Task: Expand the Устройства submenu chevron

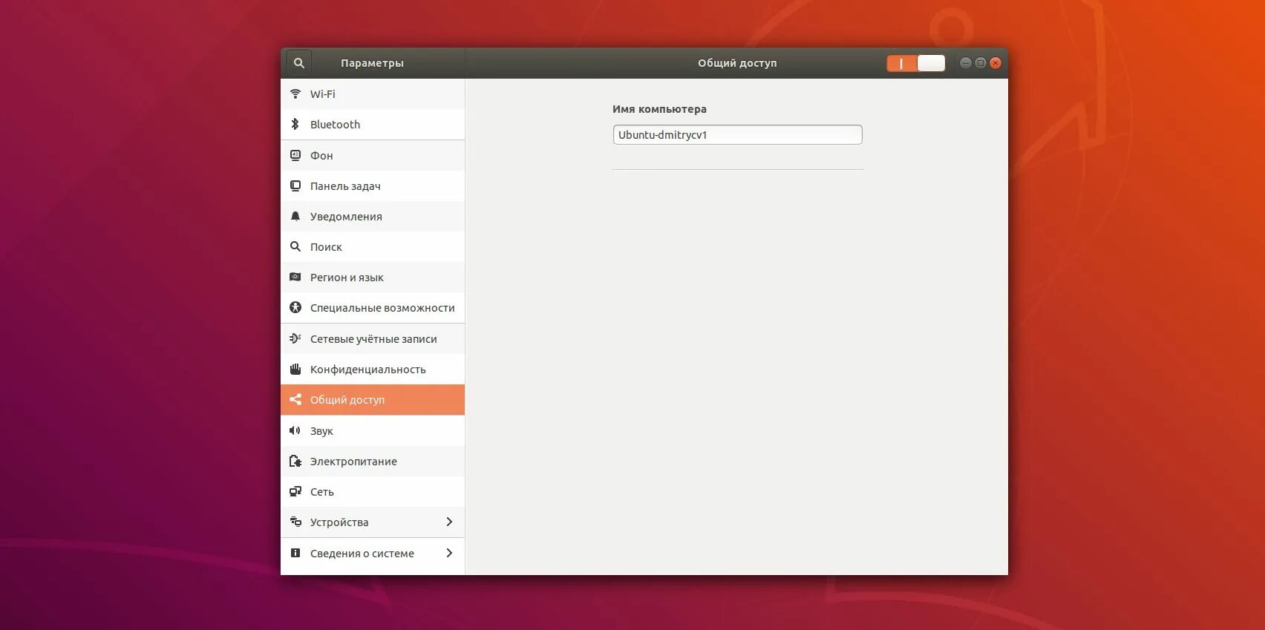Action: 449,522
